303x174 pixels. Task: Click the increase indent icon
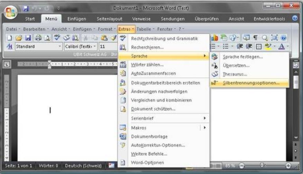pyautogui.click(x=249, y=47)
